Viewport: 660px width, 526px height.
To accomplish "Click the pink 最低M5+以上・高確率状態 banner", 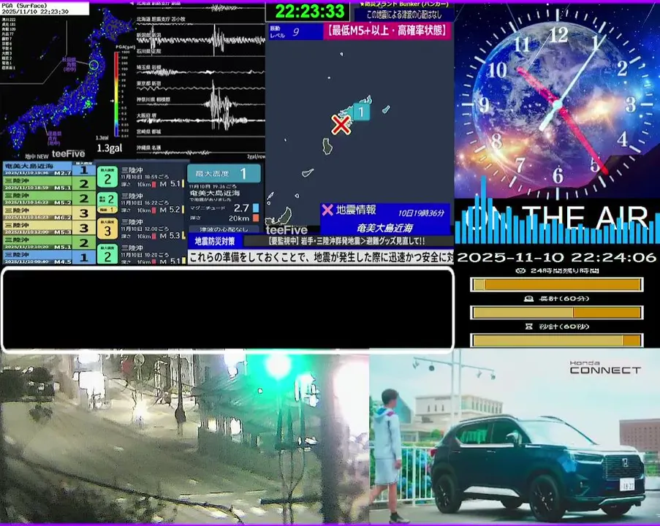I will 387,31.
